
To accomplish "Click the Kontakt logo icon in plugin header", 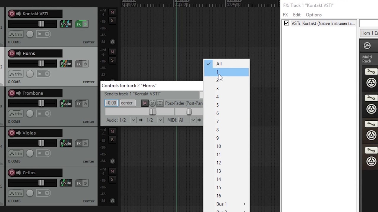I will (367, 46).
